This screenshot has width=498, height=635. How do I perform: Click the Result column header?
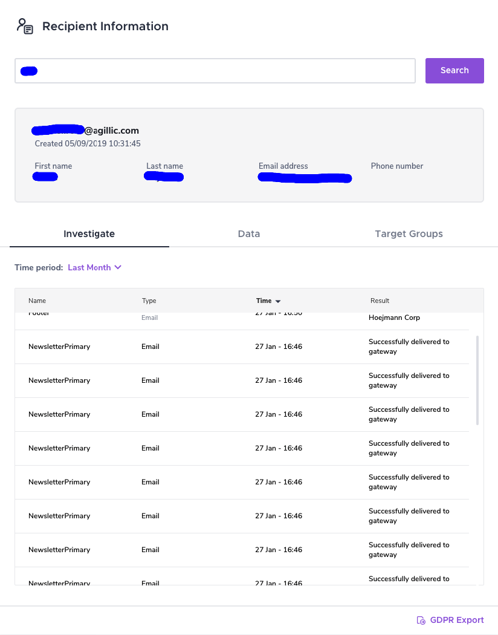click(380, 301)
